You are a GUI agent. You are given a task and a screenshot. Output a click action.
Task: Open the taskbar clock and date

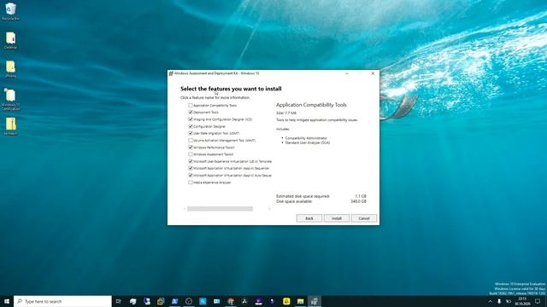(x=522, y=301)
